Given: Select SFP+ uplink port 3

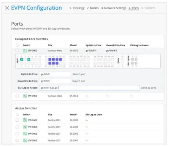Looking at the screenshot, I should point(136,63).
